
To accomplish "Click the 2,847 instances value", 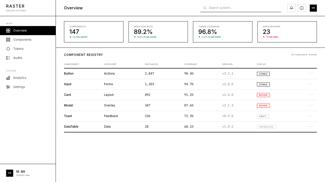I will pyautogui.click(x=150, y=74).
